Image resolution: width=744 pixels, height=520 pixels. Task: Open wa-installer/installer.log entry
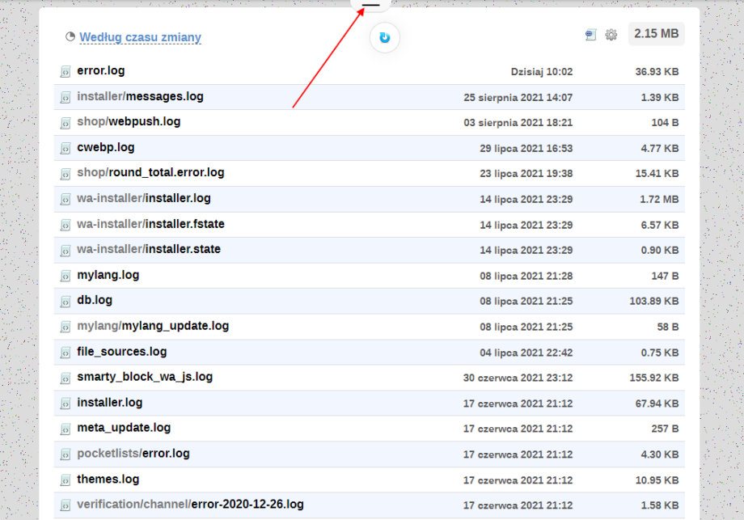[x=144, y=199]
